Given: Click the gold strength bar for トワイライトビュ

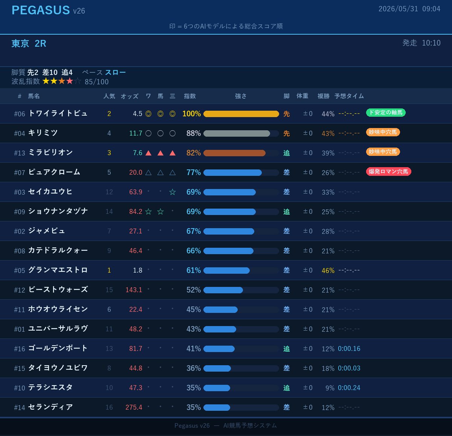Looking at the screenshot, I should (241, 114).
